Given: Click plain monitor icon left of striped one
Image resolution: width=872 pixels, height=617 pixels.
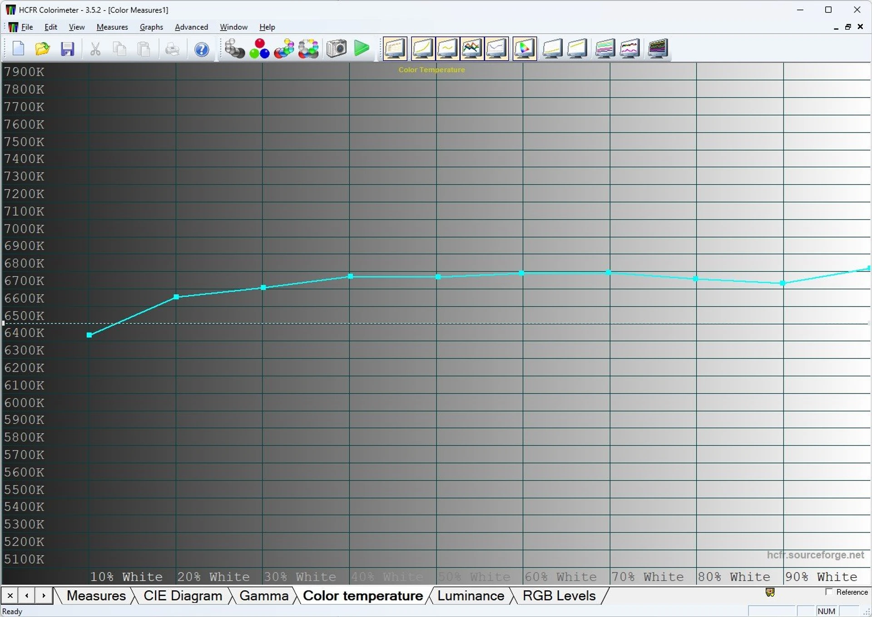Looking at the screenshot, I should click(x=577, y=49).
